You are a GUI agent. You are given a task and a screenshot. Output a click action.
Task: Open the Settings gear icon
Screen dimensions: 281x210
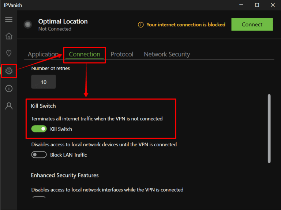[9, 71]
